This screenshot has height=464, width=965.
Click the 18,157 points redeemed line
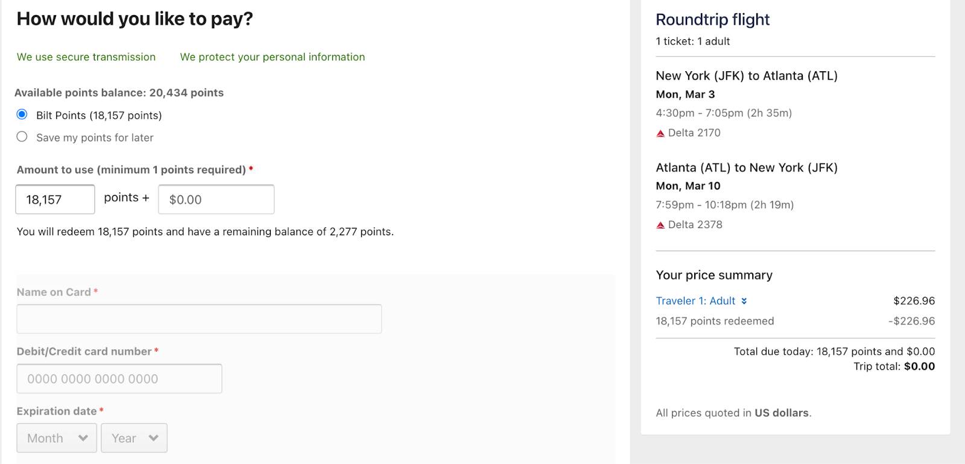pyautogui.click(x=715, y=321)
